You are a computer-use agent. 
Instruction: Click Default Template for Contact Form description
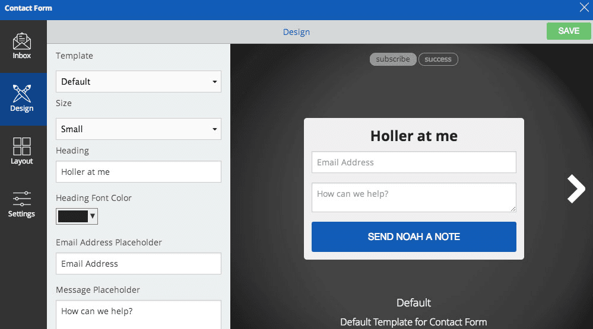coord(413,322)
